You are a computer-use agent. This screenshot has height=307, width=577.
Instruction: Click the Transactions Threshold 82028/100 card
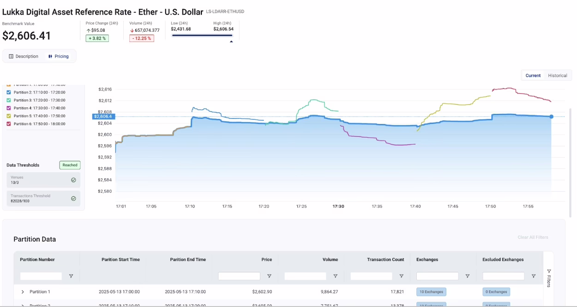pyautogui.click(x=43, y=199)
